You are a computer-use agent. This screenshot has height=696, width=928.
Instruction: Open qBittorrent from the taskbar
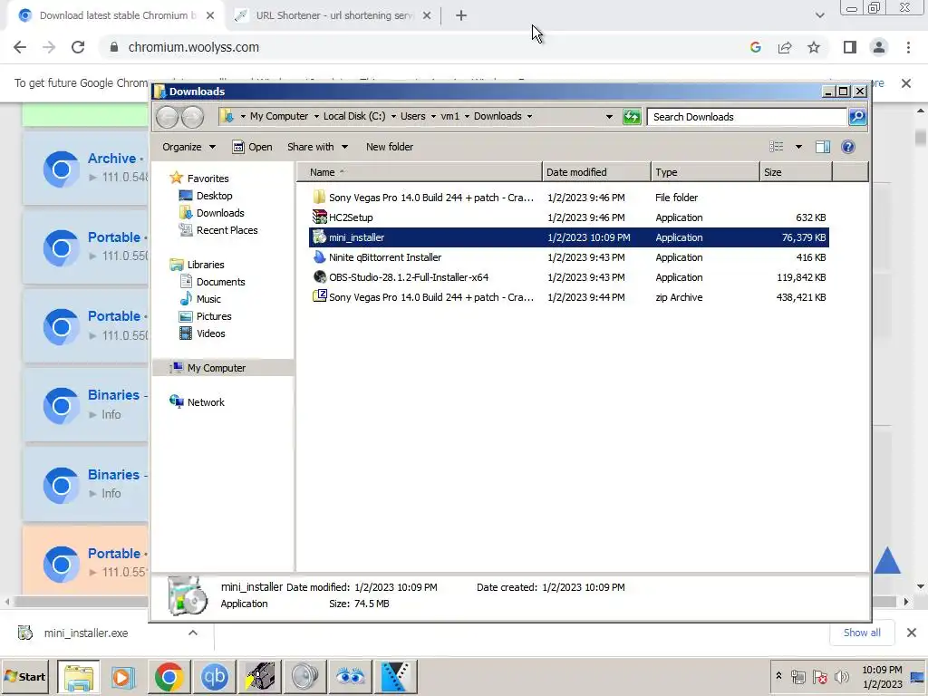coord(214,676)
